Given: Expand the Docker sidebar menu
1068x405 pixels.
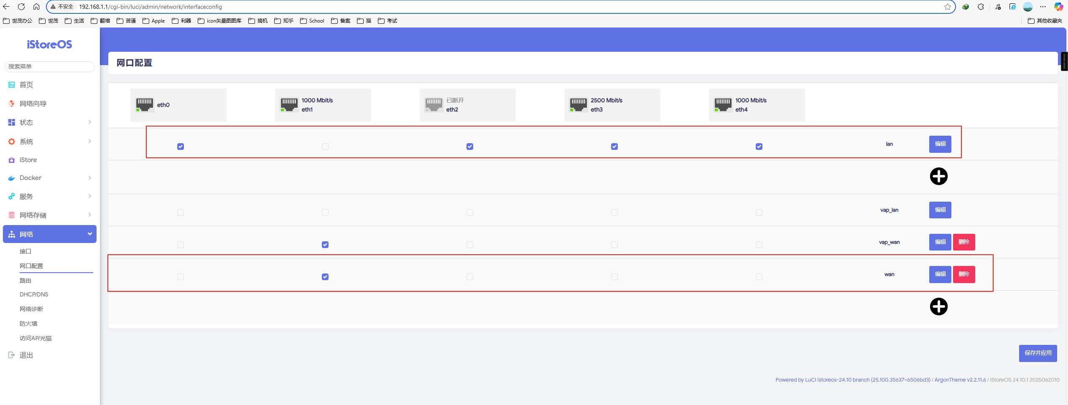Looking at the screenshot, I should pyautogui.click(x=50, y=178).
